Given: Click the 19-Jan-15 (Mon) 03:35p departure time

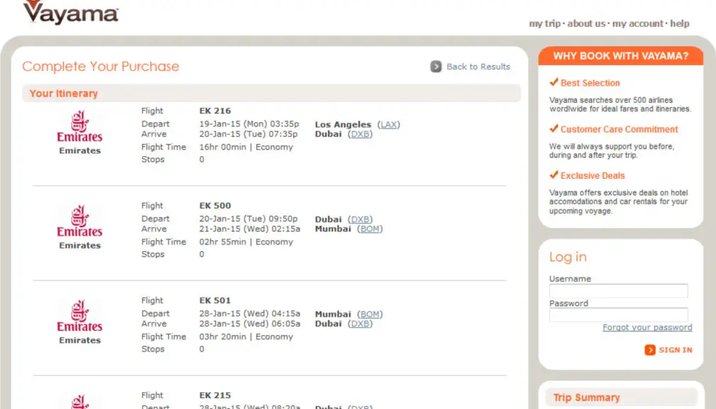Looking at the screenshot, I should 249,124.
